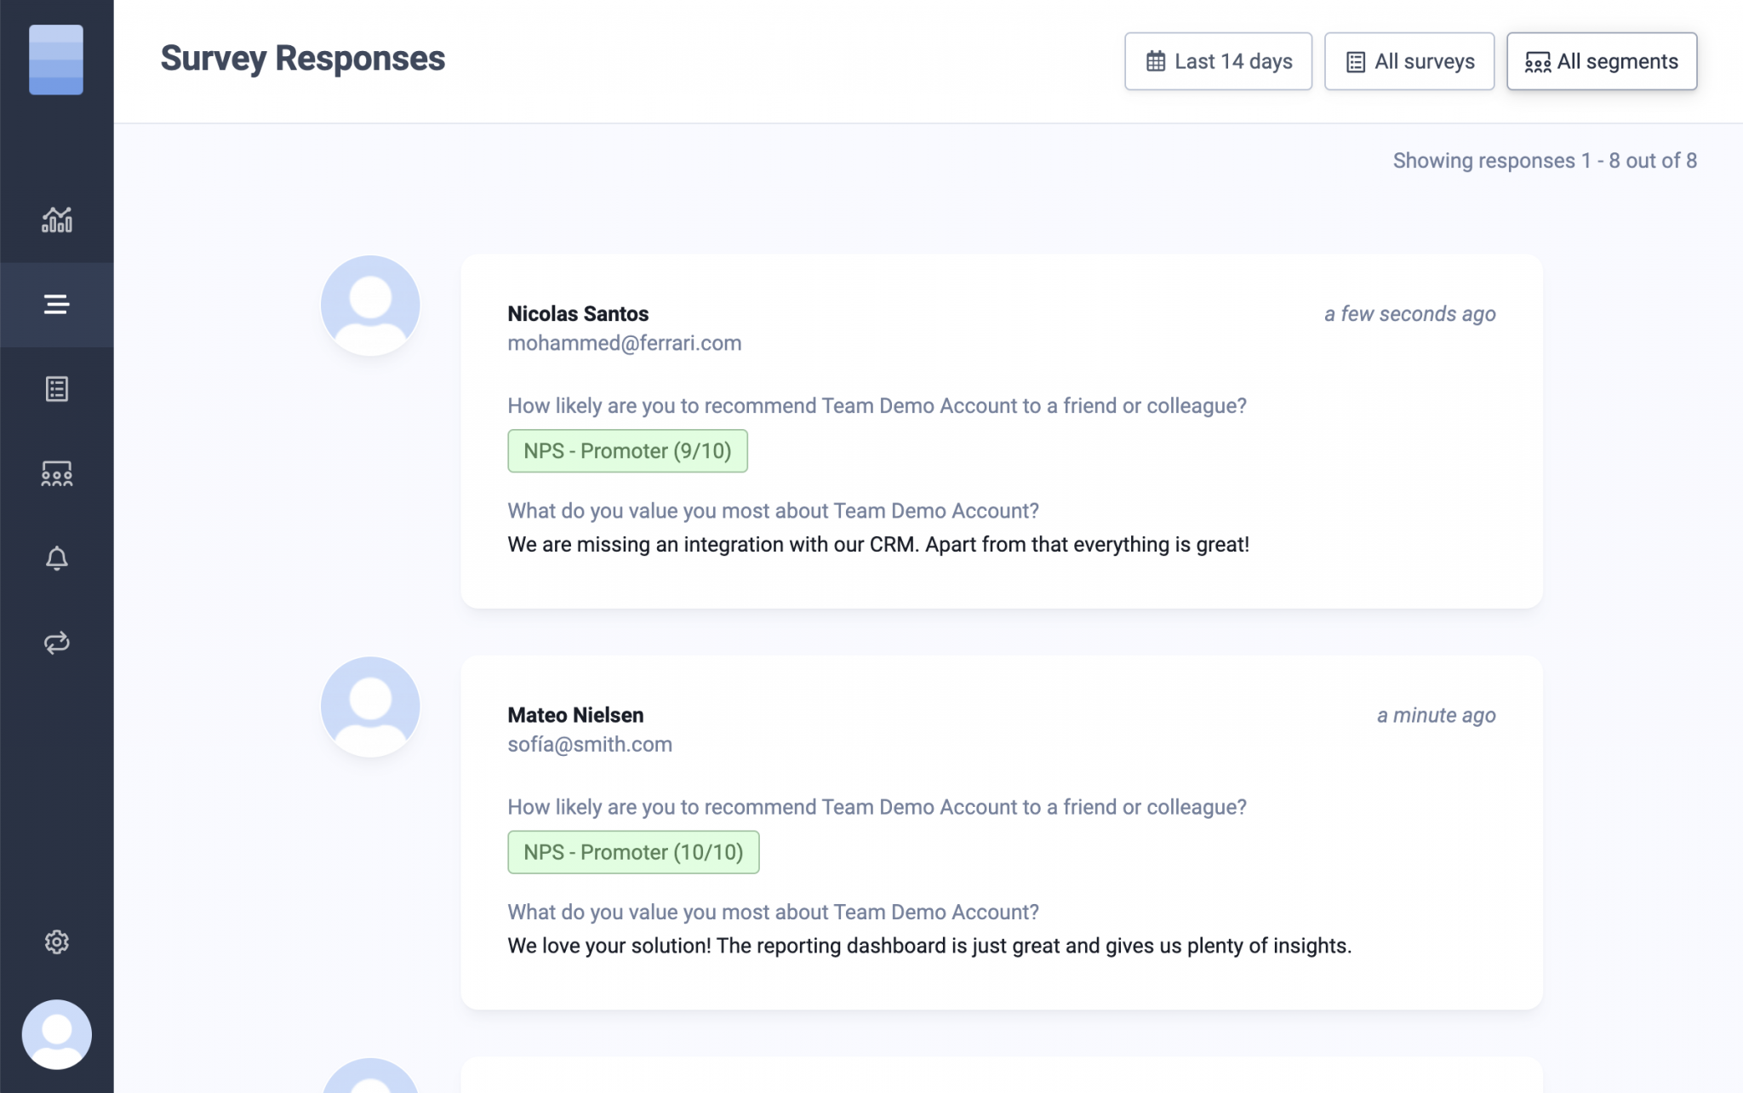Screen dimensions: 1743x1093
Task: Select Nicolas Santos's NPS Promoter 9/10 badge
Action: 627,450
